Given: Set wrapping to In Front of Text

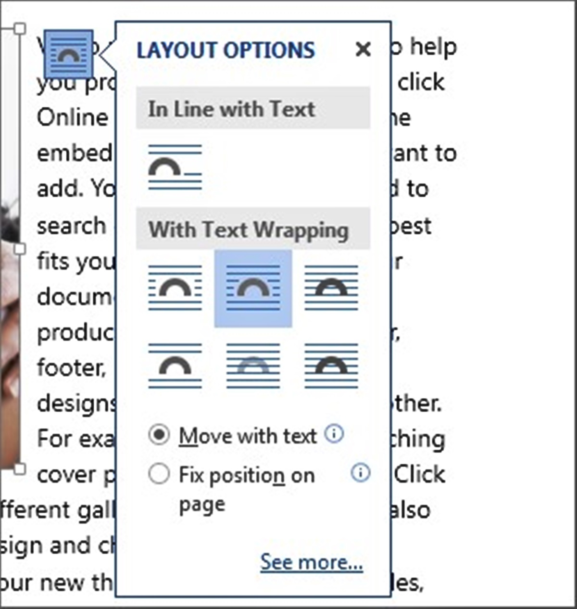Looking at the screenshot, I should (x=331, y=366).
